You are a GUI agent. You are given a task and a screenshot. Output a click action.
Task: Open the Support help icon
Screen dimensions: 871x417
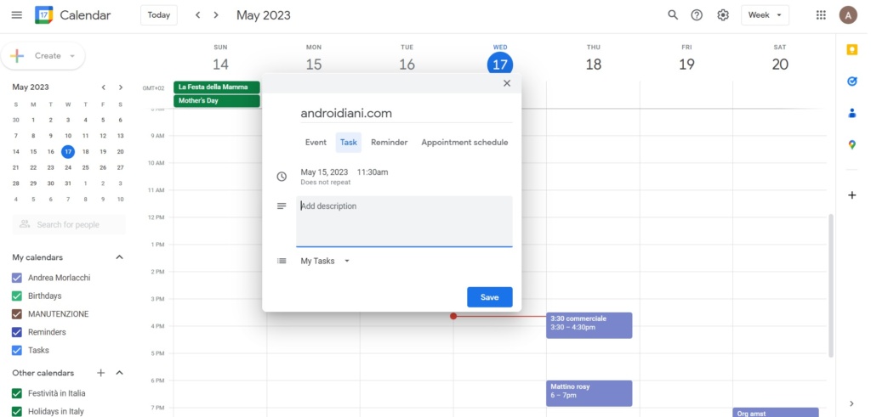pyautogui.click(x=697, y=15)
